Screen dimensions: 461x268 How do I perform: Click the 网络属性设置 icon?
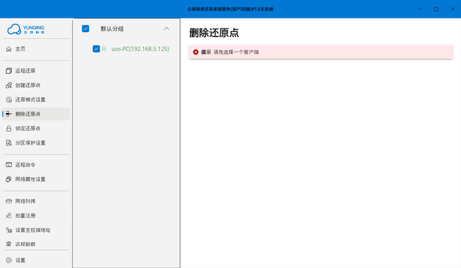(x=9, y=179)
